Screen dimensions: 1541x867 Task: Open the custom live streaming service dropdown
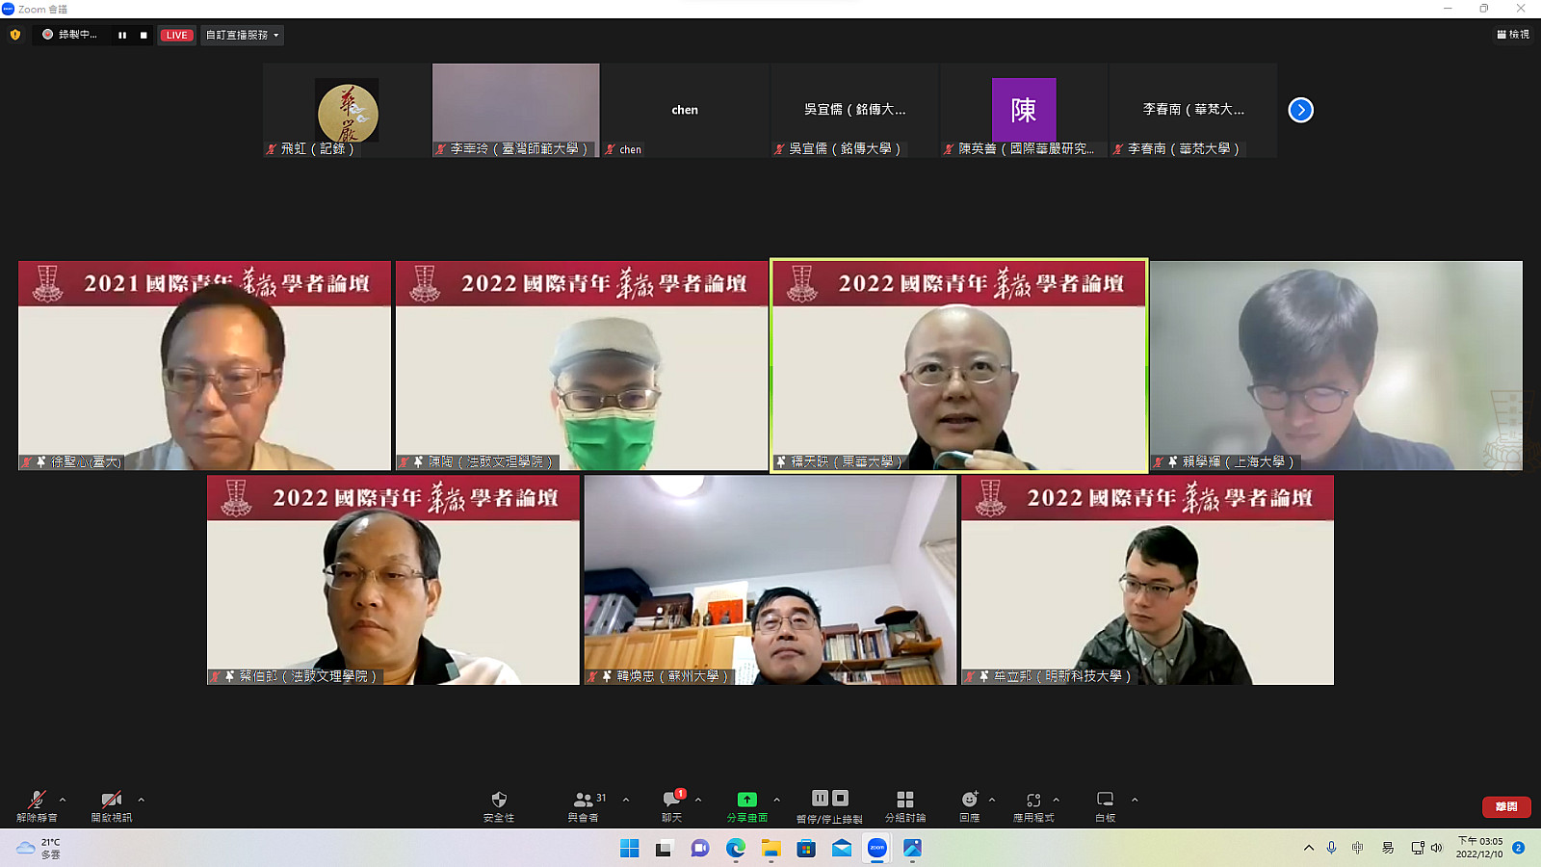242,35
